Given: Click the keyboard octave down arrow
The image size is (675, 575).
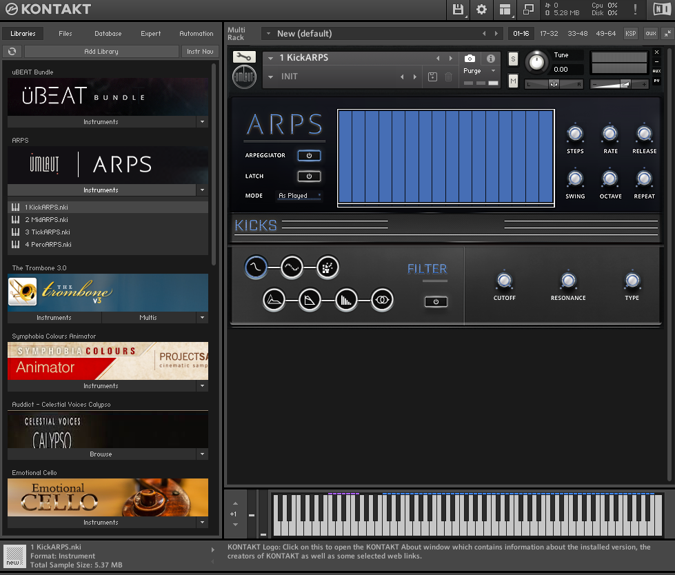Looking at the screenshot, I should (235, 525).
